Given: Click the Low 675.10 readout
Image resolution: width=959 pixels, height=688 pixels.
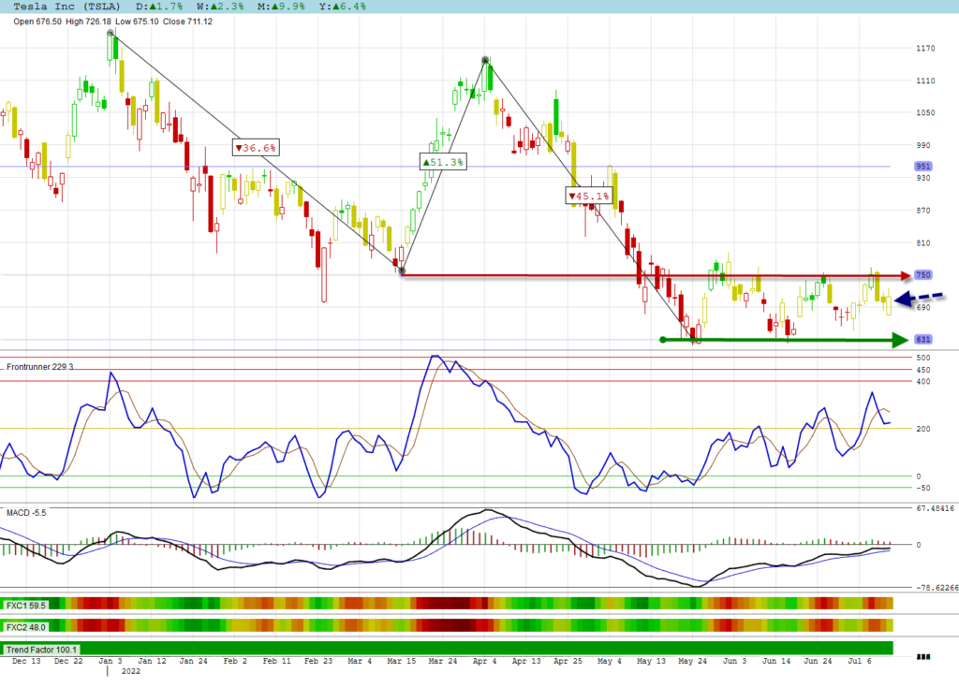Looking at the screenshot, I should 137,22.
